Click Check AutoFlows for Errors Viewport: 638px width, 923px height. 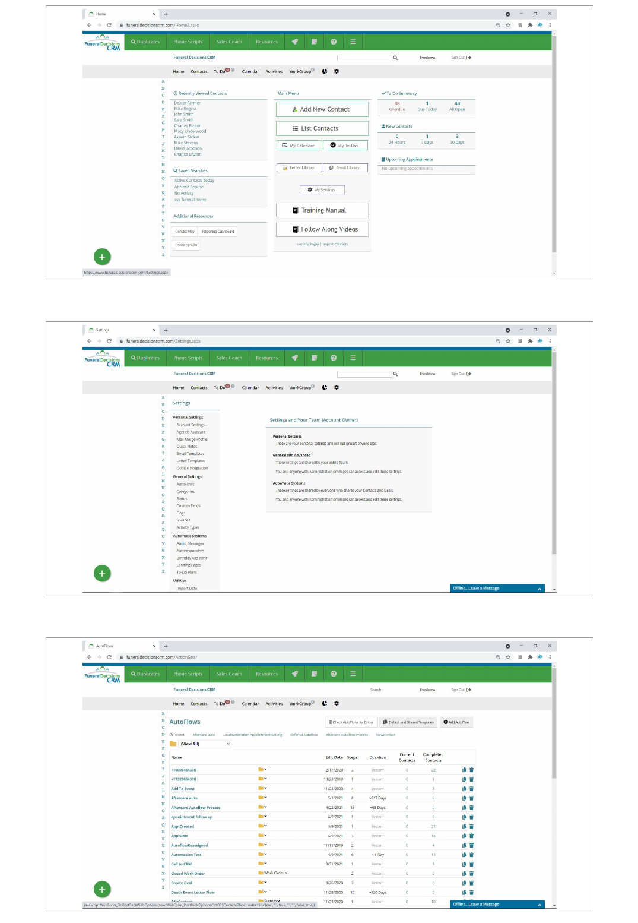pyautogui.click(x=351, y=722)
